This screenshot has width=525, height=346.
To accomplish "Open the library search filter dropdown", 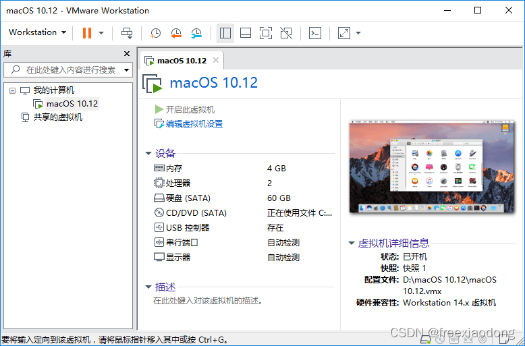I will click(127, 70).
